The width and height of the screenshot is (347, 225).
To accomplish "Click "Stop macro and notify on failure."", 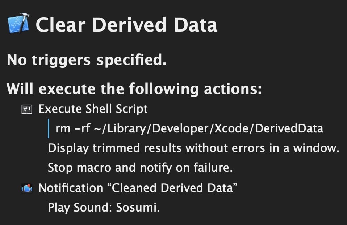I will pyautogui.click(x=140, y=168).
